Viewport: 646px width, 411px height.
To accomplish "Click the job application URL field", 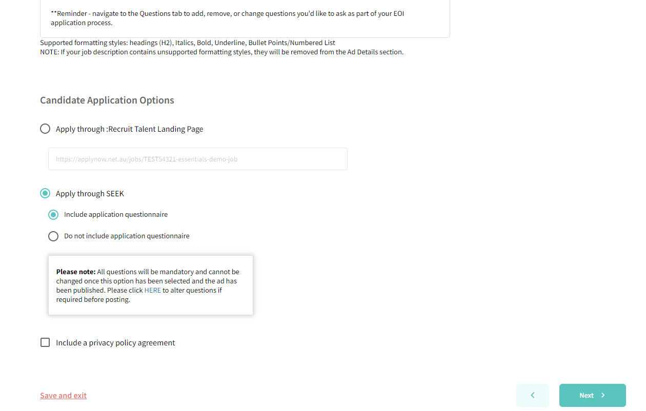I will (197, 159).
